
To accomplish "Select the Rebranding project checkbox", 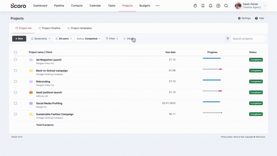I will (x=15, y=81).
